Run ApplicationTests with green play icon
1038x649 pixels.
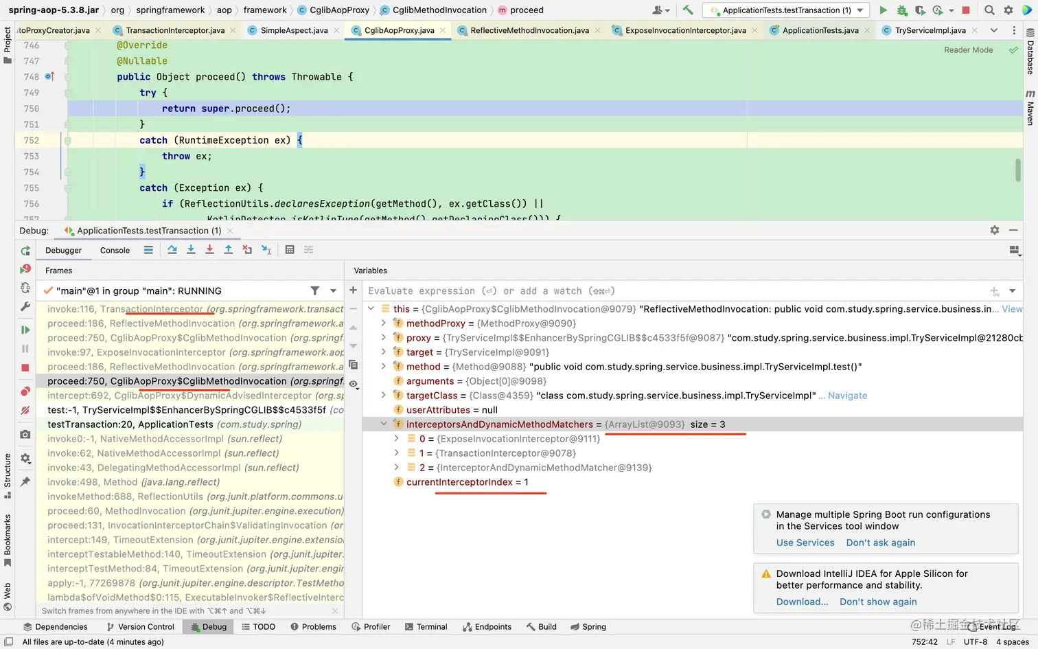click(x=883, y=10)
